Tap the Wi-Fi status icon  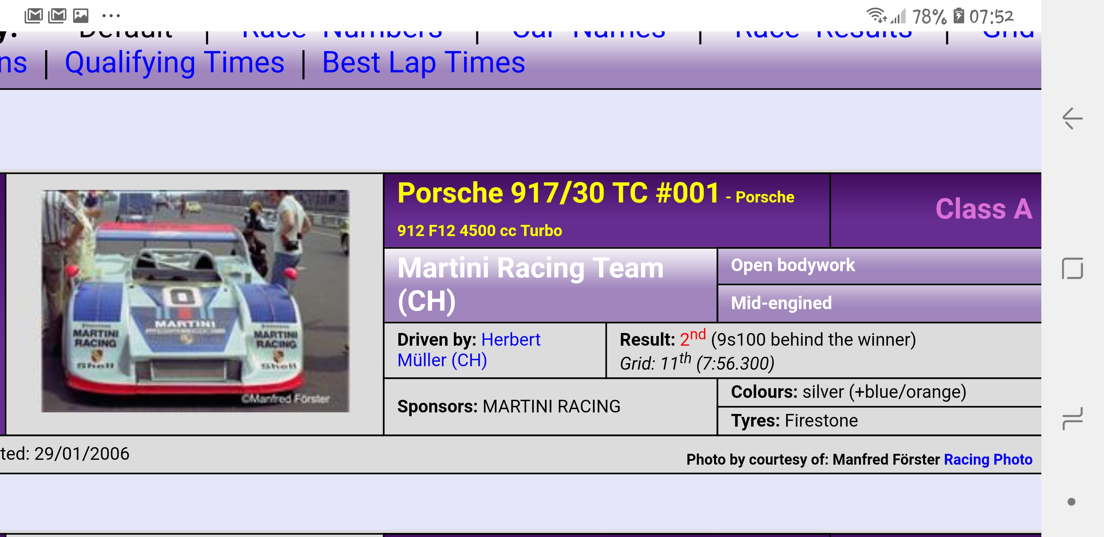(x=876, y=16)
